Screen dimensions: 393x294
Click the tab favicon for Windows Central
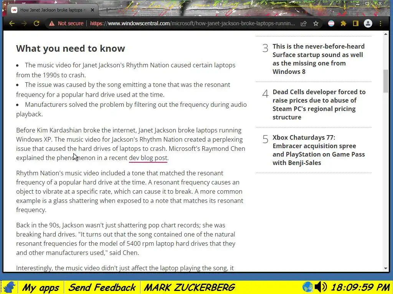(14, 10)
